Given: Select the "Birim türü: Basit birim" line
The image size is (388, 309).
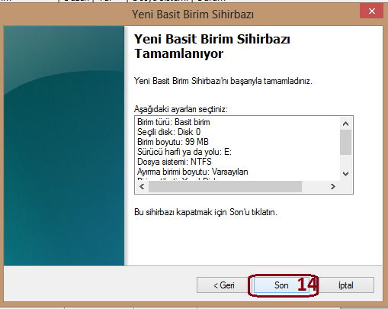Looking at the screenshot, I should click(x=174, y=122).
